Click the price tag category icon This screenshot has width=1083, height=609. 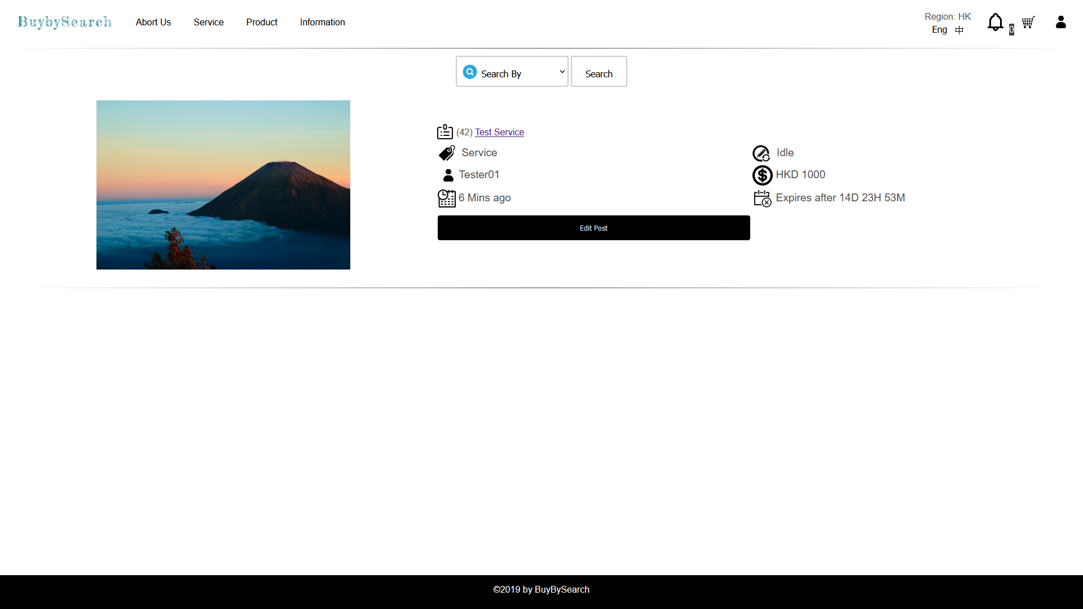(x=447, y=153)
